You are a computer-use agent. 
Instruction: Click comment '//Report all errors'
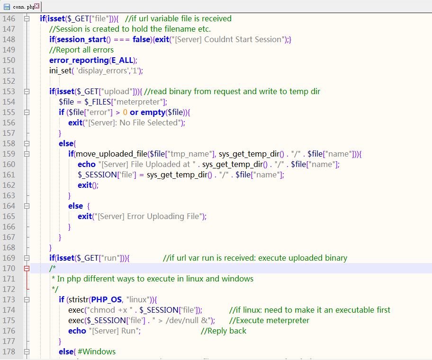click(x=81, y=50)
